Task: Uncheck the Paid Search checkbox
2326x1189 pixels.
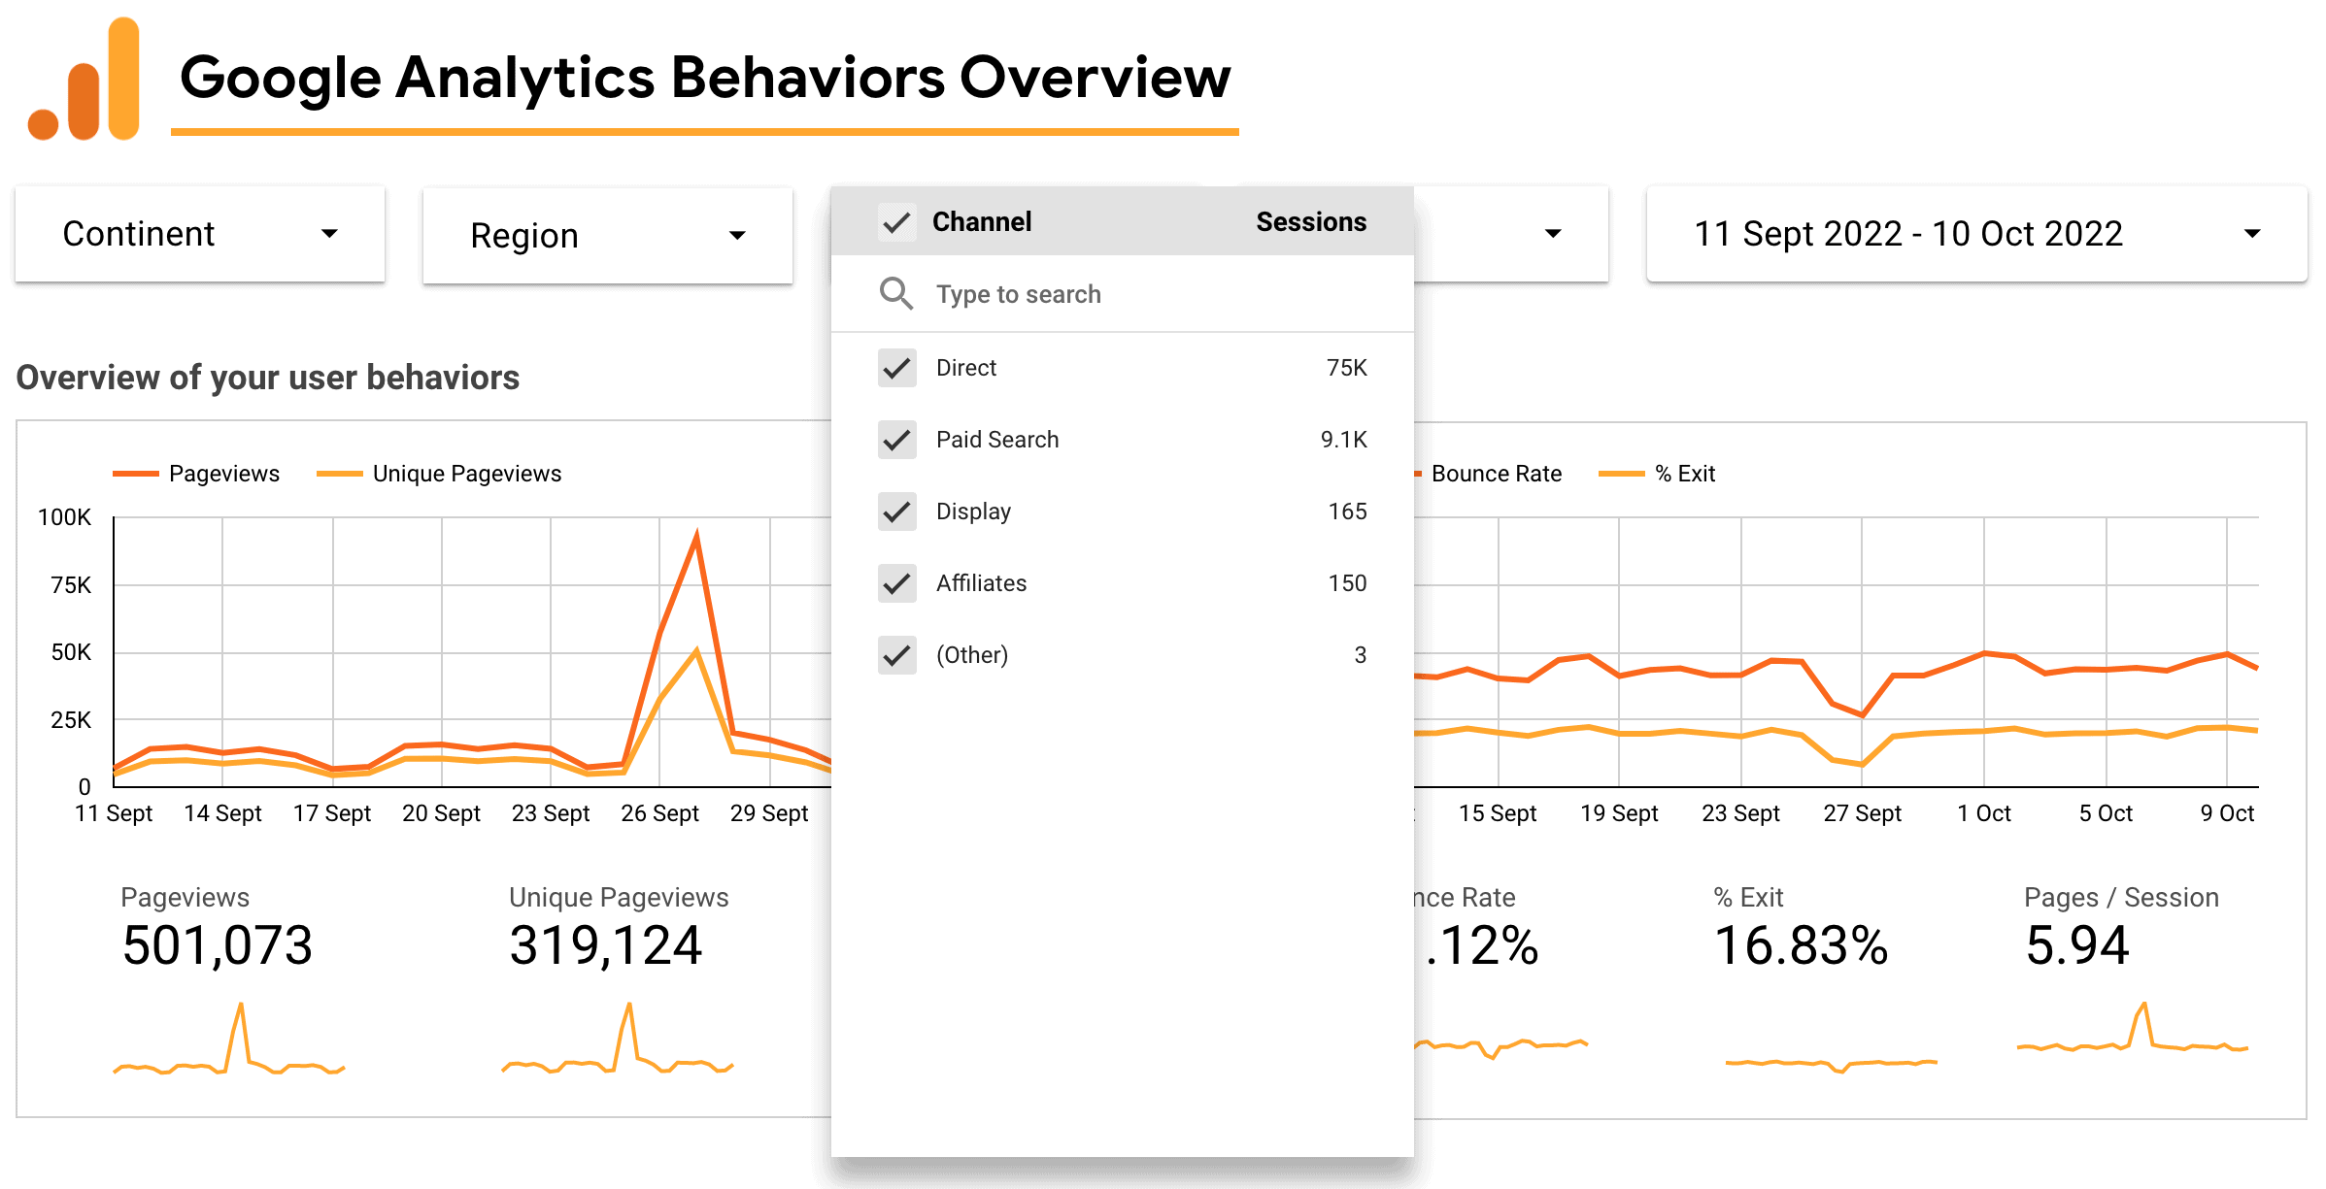Action: [x=896, y=440]
